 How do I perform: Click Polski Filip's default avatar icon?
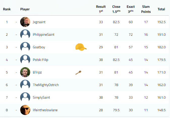pyautogui.click(x=25, y=60)
